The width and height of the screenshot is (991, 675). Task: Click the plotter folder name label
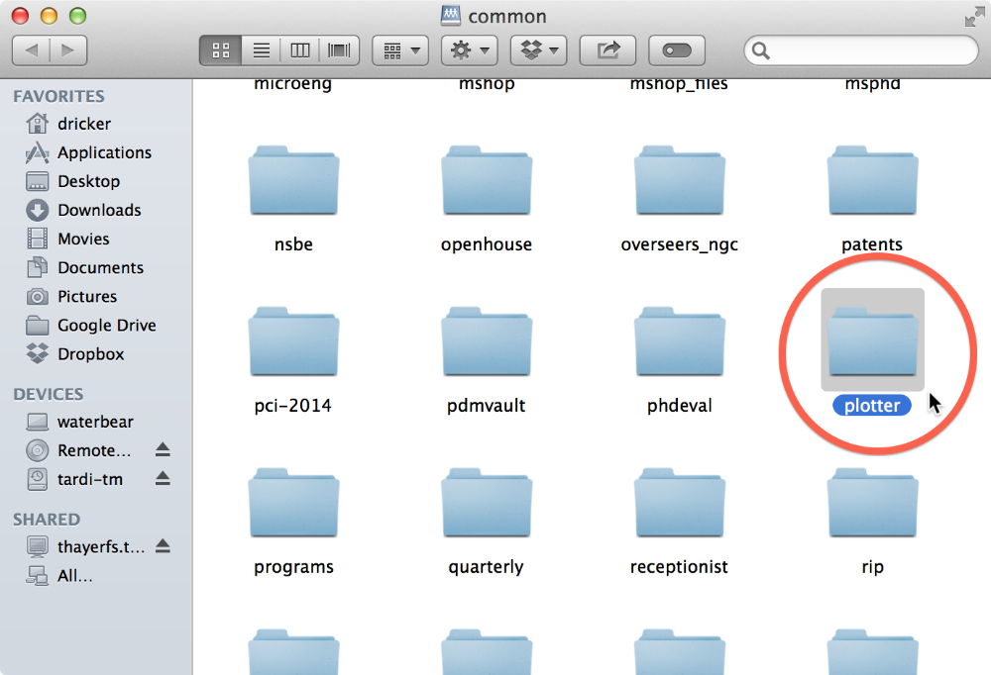click(x=872, y=406)
